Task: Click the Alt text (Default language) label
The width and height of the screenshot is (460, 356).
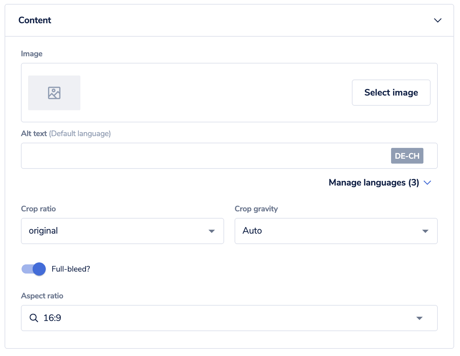Action: coord(66,133)
